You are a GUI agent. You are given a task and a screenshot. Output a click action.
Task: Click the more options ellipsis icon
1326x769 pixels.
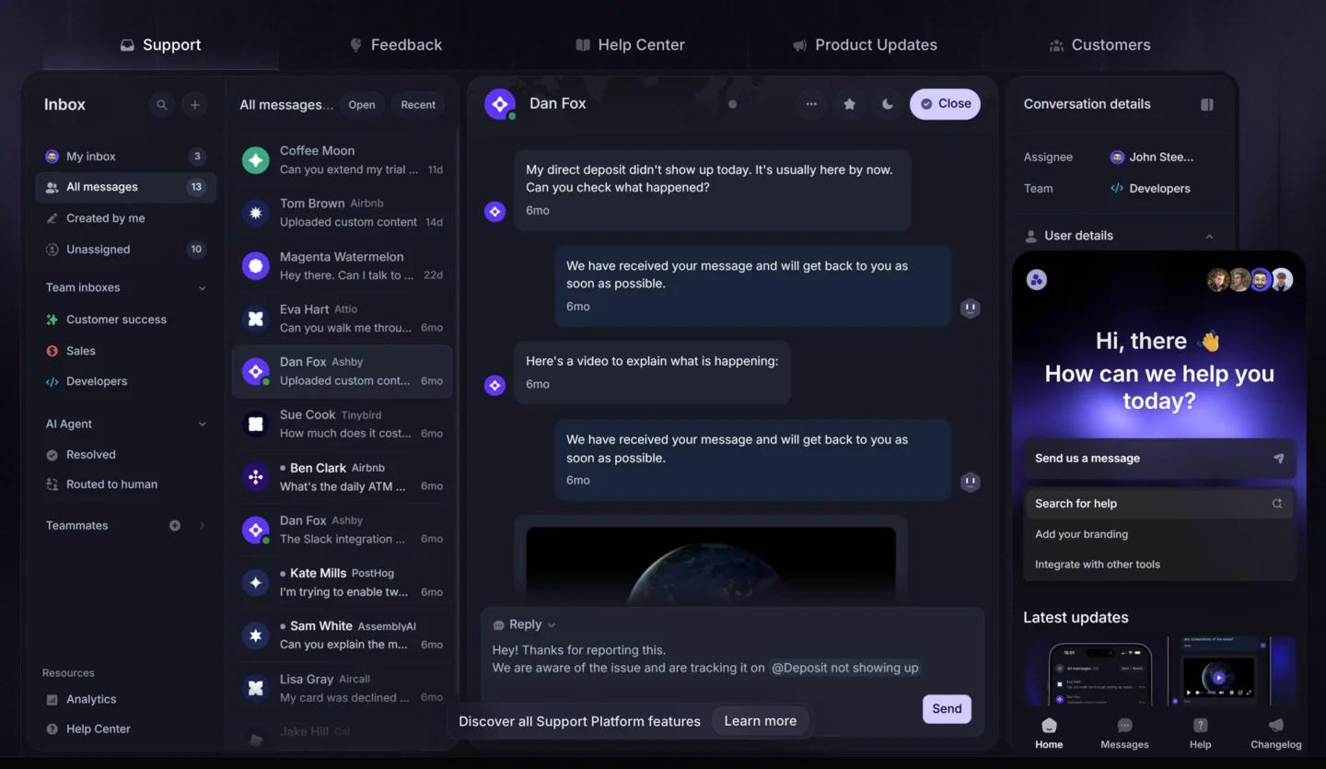[811, 104]
